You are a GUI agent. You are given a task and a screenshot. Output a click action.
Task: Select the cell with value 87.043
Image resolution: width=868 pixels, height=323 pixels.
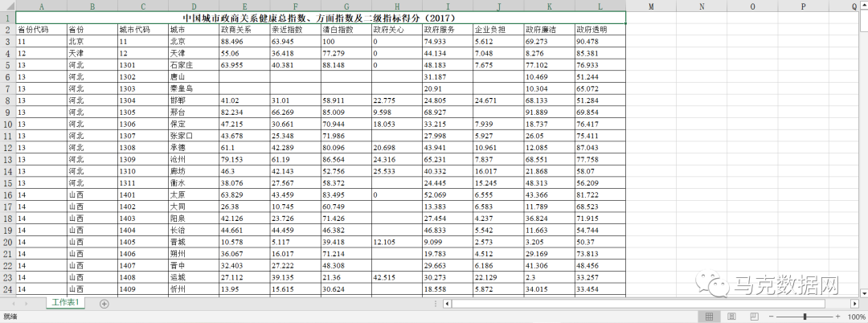(x=600, y=148)
